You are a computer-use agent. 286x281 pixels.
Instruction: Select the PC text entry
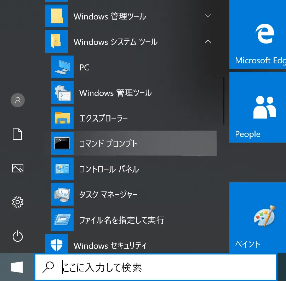coord(84,68)
